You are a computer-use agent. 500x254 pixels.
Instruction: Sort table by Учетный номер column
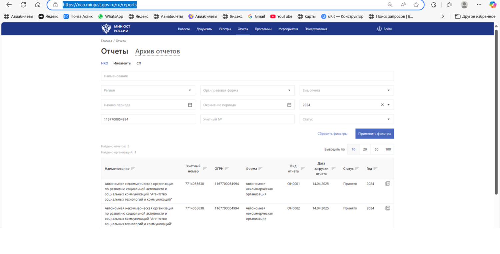(x=205, y=169)
